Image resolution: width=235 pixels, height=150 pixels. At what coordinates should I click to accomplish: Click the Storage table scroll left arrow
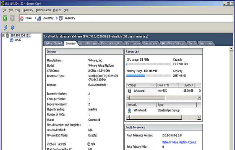[128, 98]
